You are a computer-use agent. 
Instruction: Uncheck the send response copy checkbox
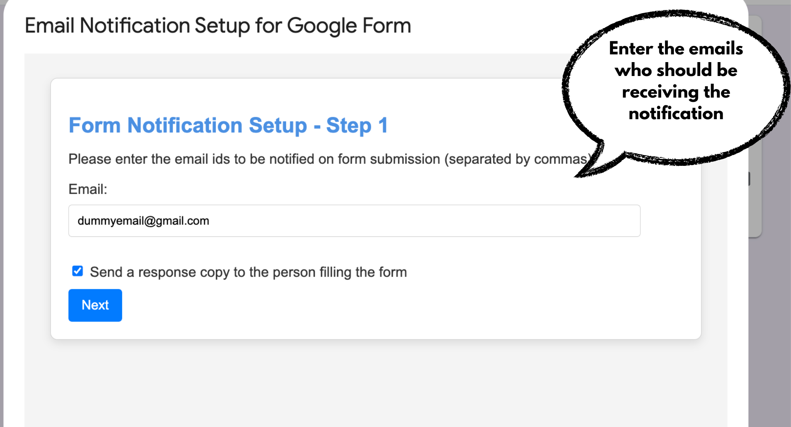pos(78,271)
